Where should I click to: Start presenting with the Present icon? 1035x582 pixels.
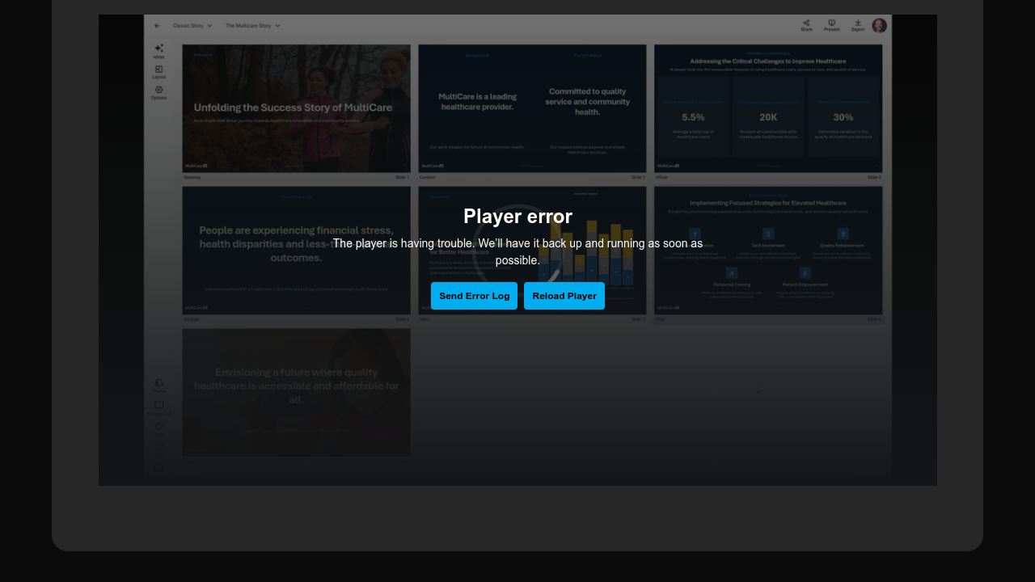point(831,25)
